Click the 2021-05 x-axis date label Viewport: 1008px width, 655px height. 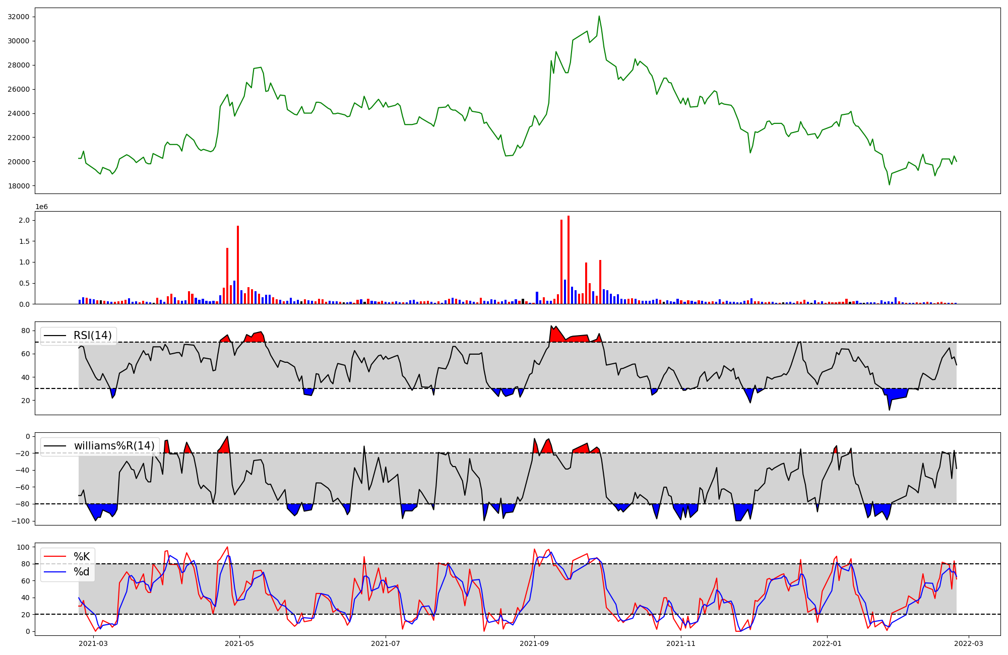point(239,643)
